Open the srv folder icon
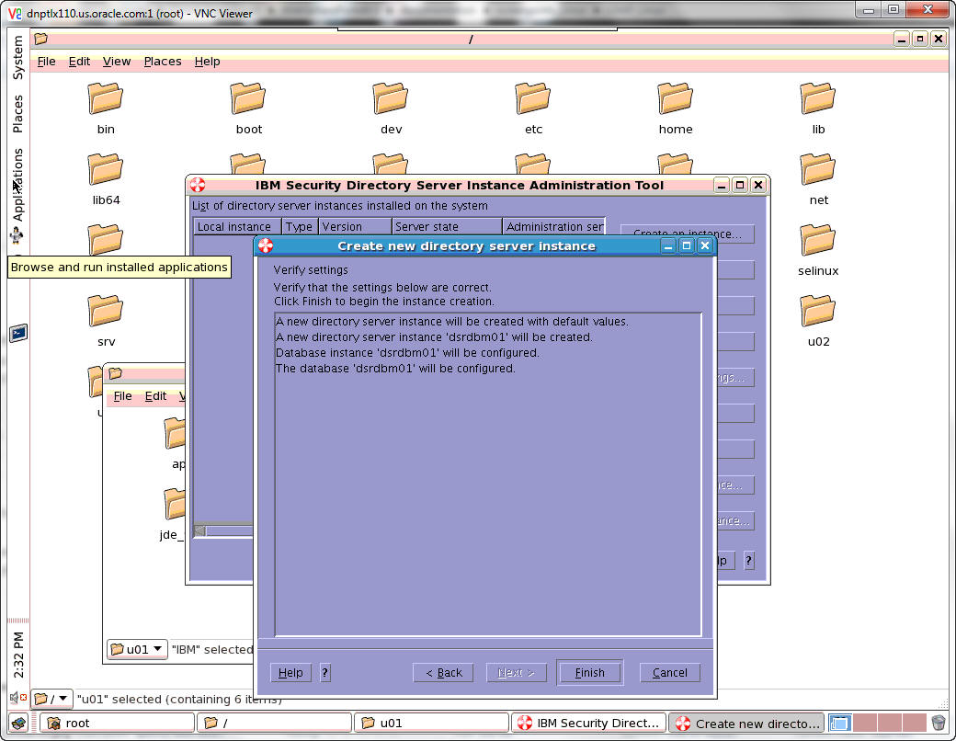956x741 pixels. (x=106, y=311)
